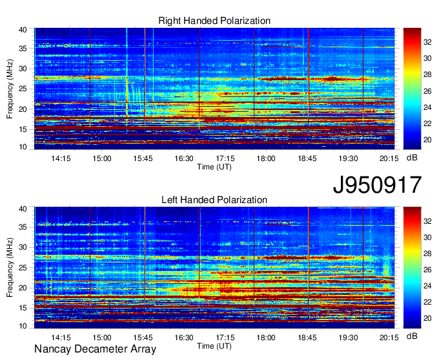The height and width of the screenshot is (357, 439).
Task: Select the 32 dB value on Left Handed color bar
Action: (x=427, y=221)
